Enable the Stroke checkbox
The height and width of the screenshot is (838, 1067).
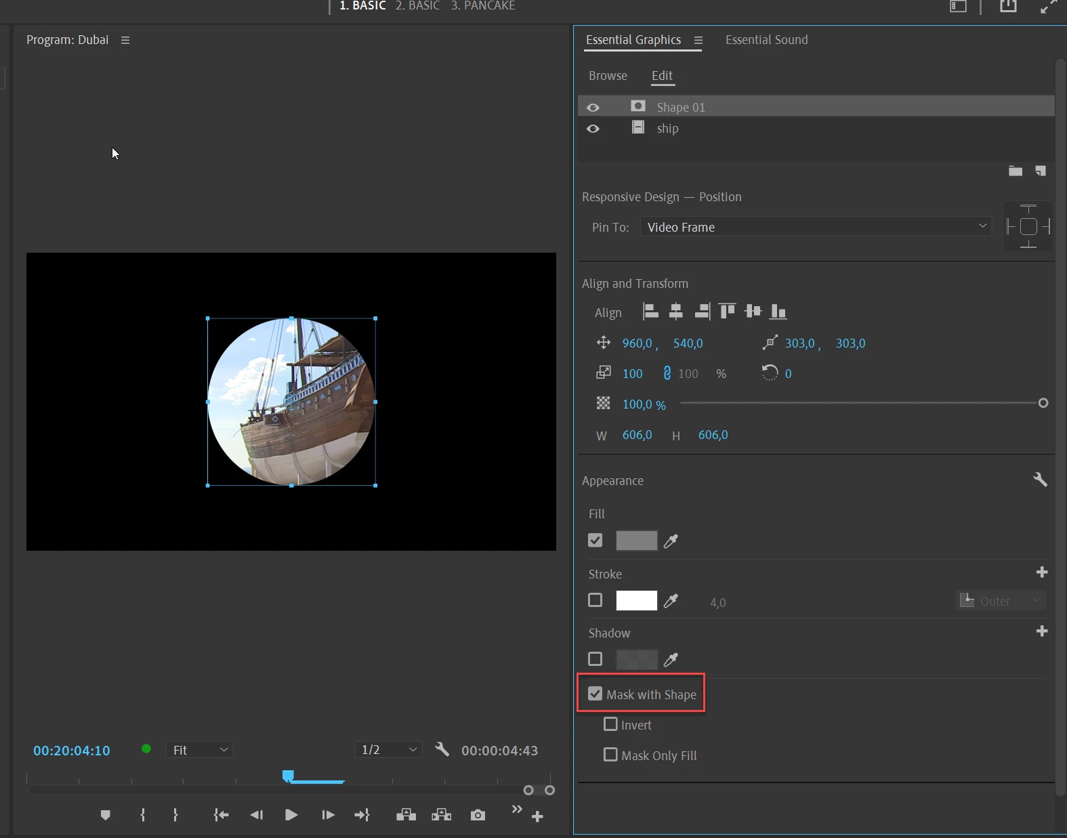[595, 600]
